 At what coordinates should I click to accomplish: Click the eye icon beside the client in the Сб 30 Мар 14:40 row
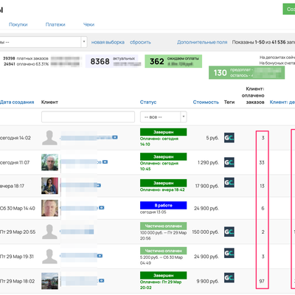pos(102,208)
